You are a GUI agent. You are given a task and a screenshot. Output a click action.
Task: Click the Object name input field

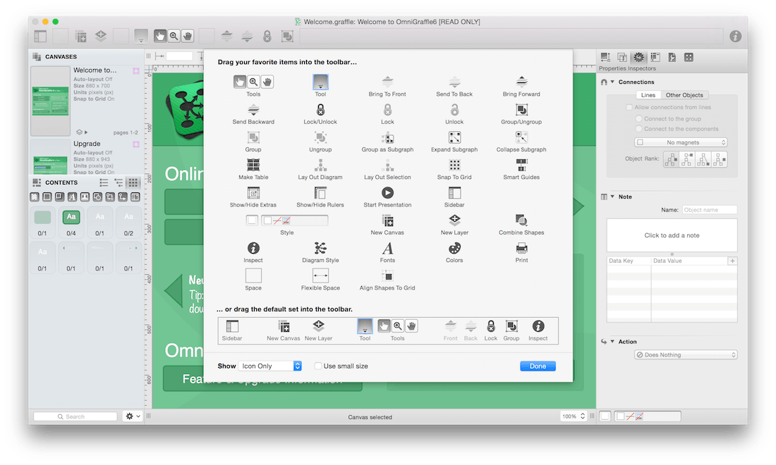(710, 210)
